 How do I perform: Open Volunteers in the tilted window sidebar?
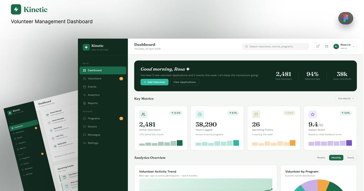(x=20, y=132)
